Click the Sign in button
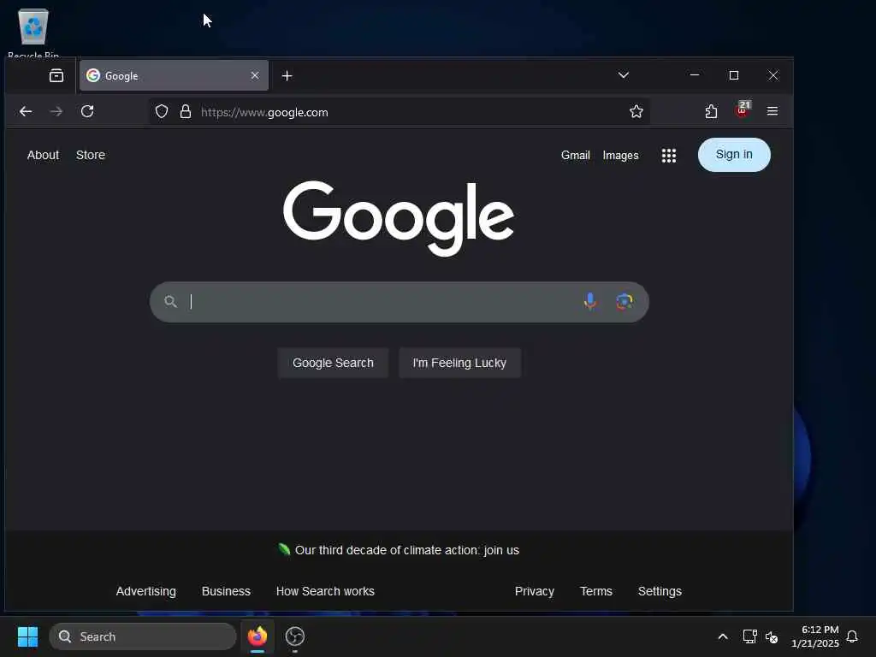The width and height of the screenshot is (876, 657). point(734,155)
